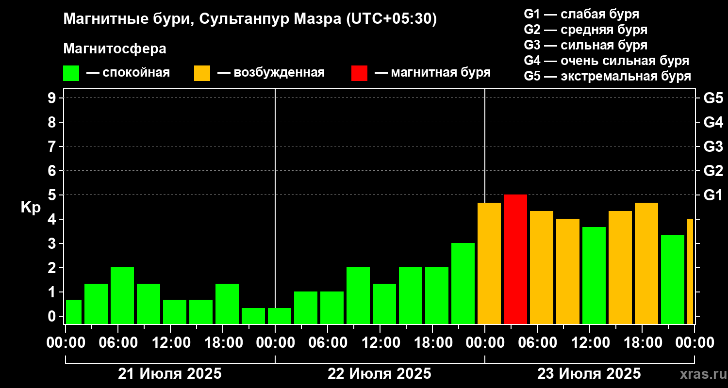Click the green спокойная legend swatch
Image resolution: width=728 pixels, height=388 pixels.
(71, 73)
